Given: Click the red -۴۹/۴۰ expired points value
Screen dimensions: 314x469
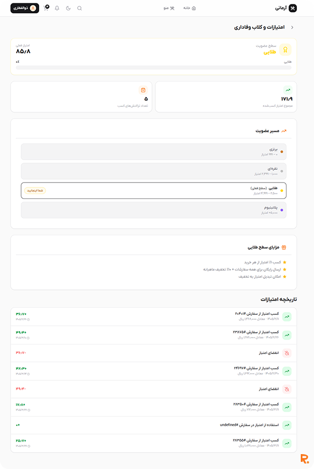Looking at the screenshot, I should point(21,389).
